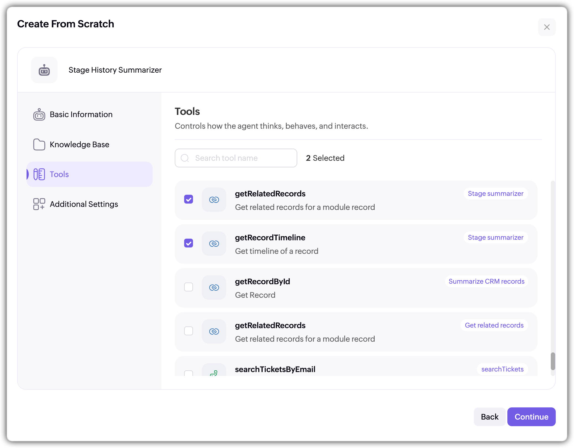Click the Back button
Image resolution: width=574 pixels, height=448 pixels.
[489, 417]
